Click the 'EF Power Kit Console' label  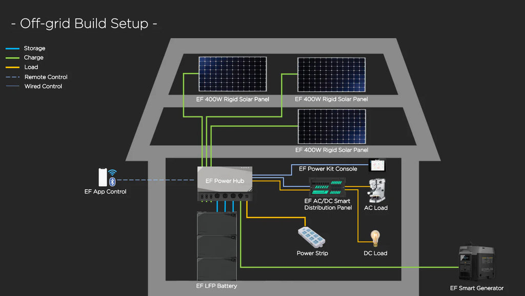[x=328, y=169]
